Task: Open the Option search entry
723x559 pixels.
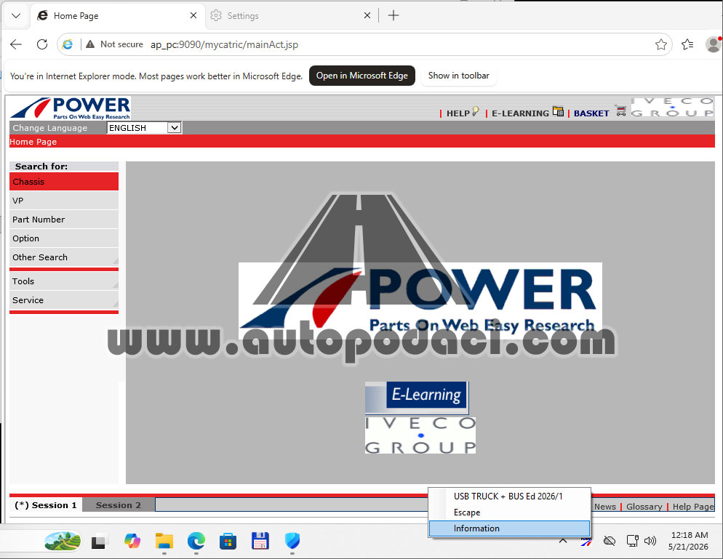Action: click(63, 238)
